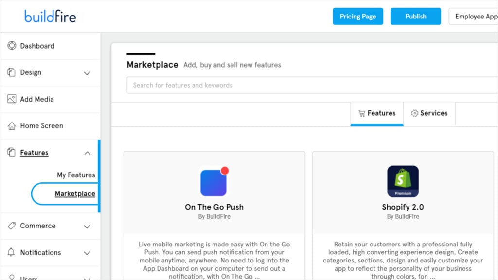Open the Shopify 2.0 app icon
This screenshot has width=498, height=280.
403,181
